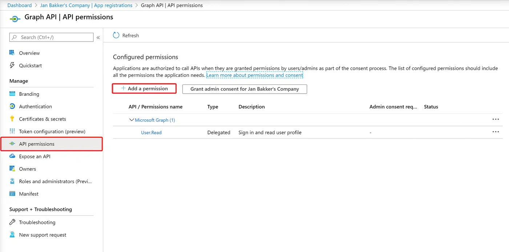Open the Owners page
Screen dimensions: 509x252
coord(28,169)
